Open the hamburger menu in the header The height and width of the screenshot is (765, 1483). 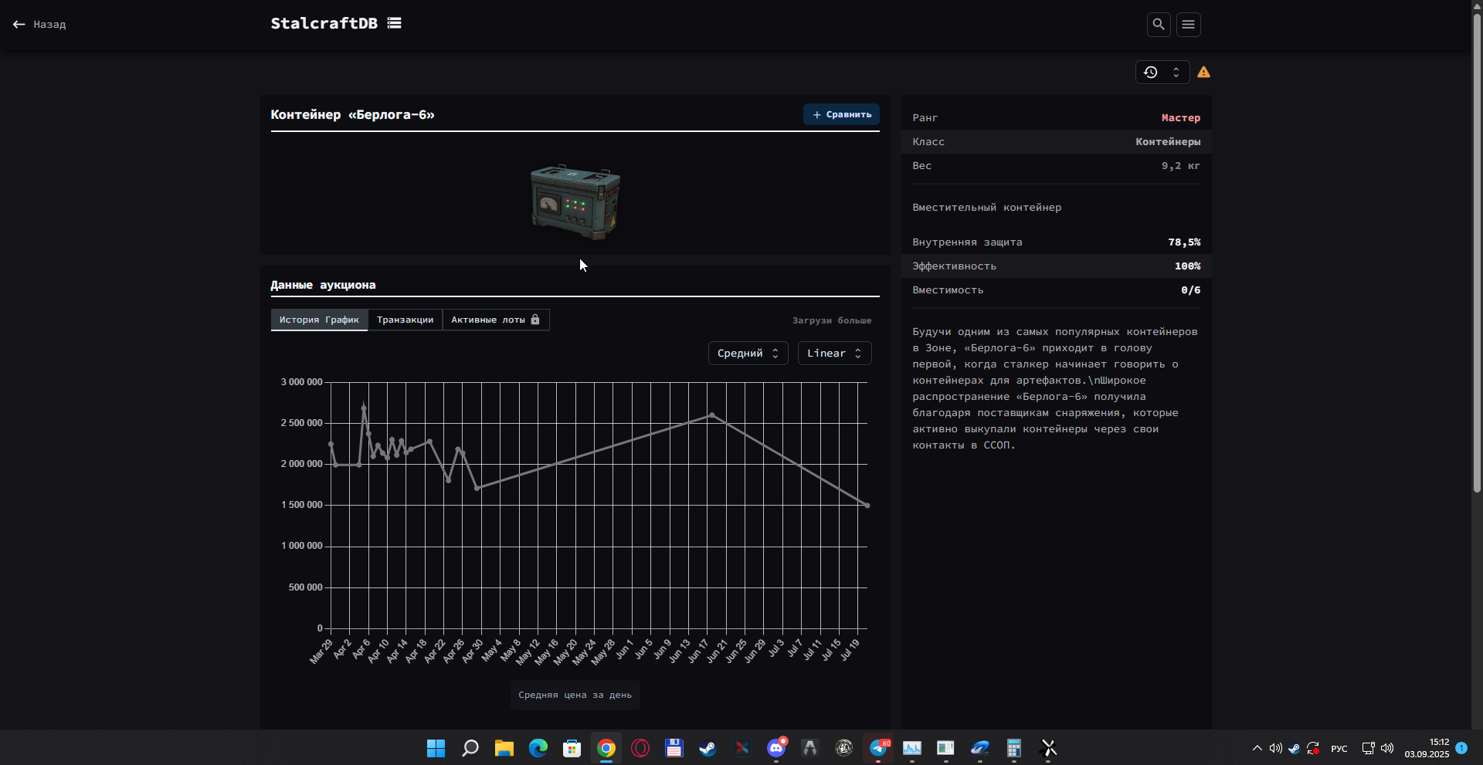(1188, 25)
